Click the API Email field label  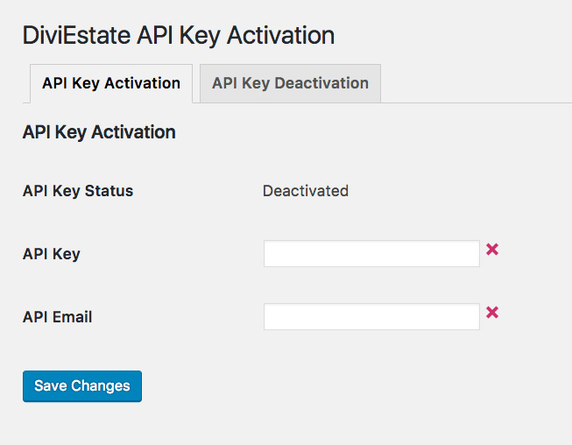point(58,317)
